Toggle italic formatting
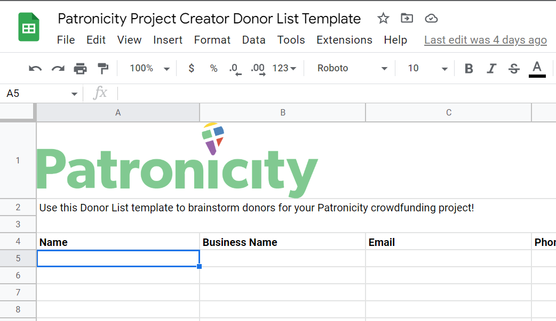The width and height of the screenshot is (556, 321). tap(491, 68)
